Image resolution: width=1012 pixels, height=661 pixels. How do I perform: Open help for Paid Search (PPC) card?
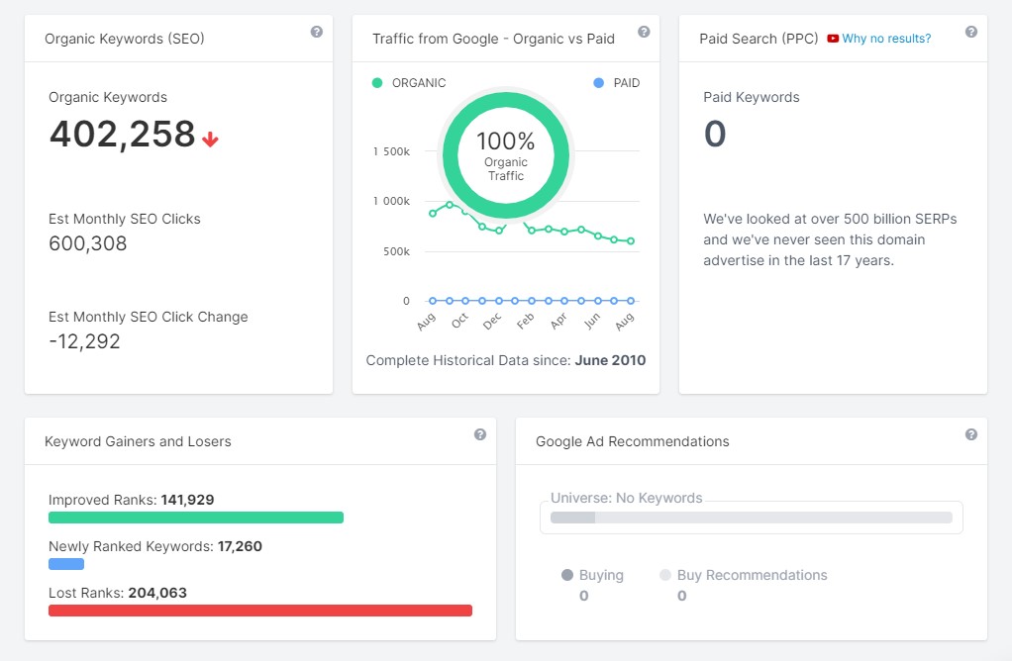point(970,32)
